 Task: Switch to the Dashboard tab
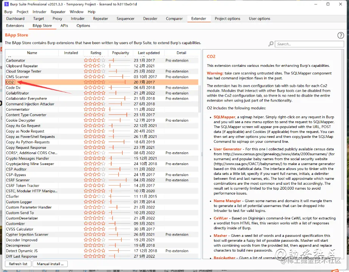click(x=16, y=19)
